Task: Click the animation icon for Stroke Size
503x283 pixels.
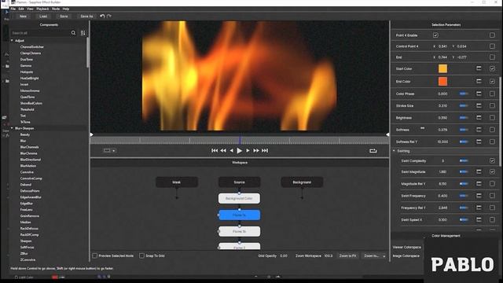Action: (479, 105)
